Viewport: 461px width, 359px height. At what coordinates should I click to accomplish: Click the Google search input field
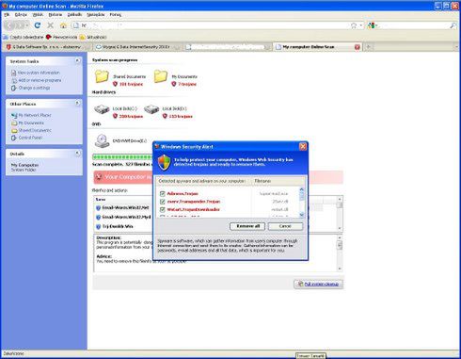(413, 25)
